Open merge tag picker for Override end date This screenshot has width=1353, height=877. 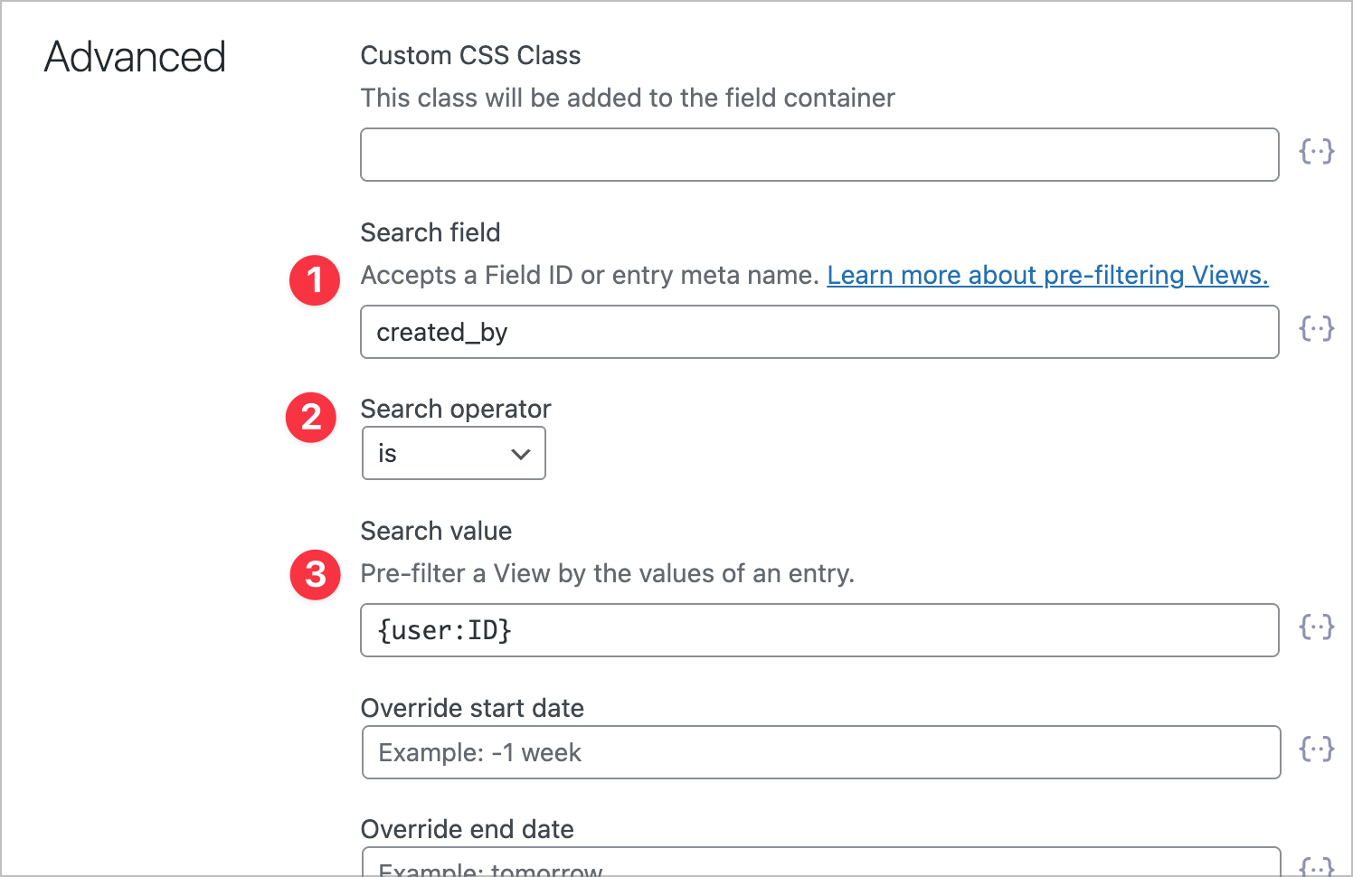[1317, 865]
